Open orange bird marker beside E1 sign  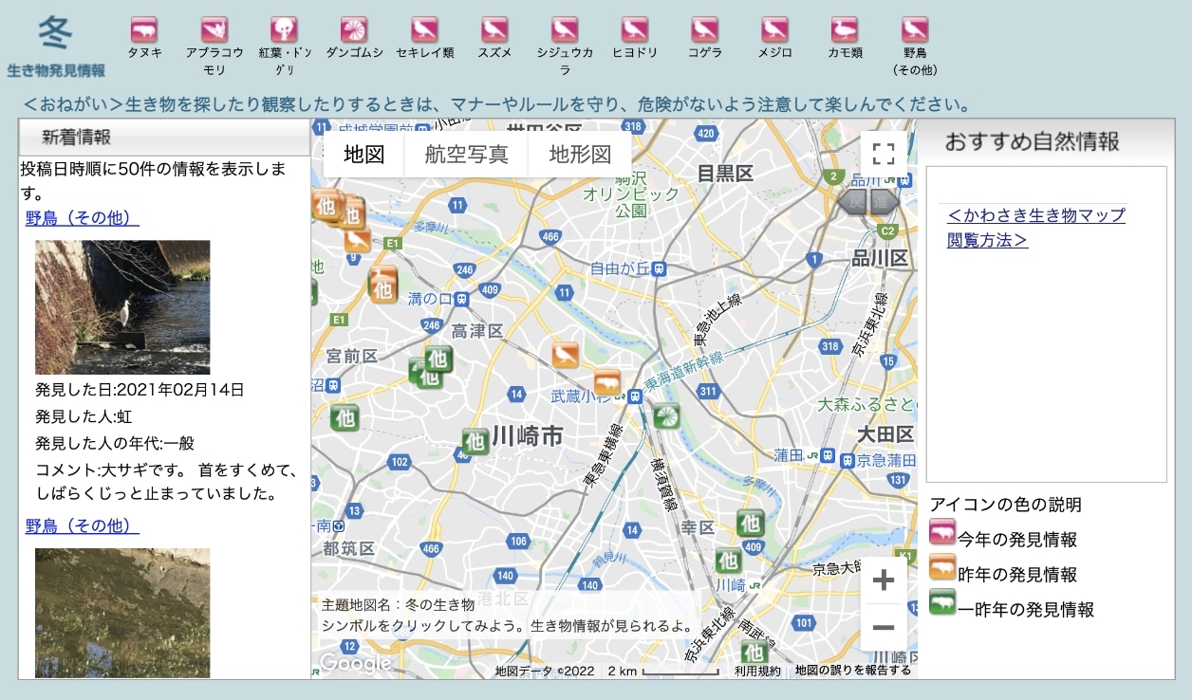pyautogui.click(x=358, y=239)
